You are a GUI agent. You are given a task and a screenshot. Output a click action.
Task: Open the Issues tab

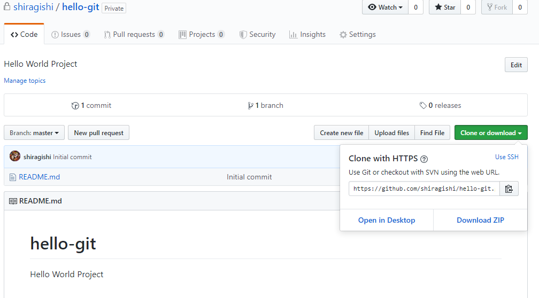(71, 34)
